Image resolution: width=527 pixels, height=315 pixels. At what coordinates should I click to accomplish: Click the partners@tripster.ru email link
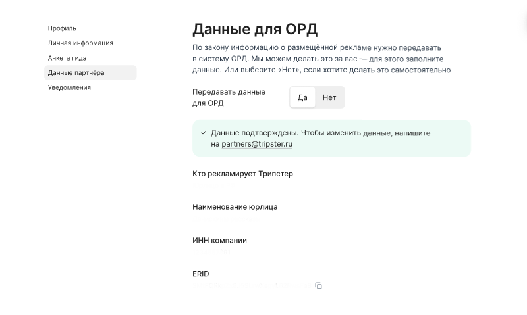pos(256,144)
